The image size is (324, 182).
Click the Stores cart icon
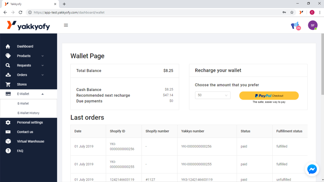pos(8,84)
